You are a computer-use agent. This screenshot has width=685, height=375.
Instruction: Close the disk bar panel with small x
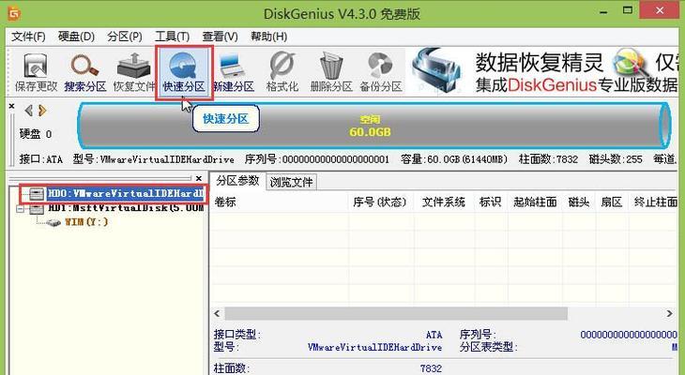pos(11,106)
